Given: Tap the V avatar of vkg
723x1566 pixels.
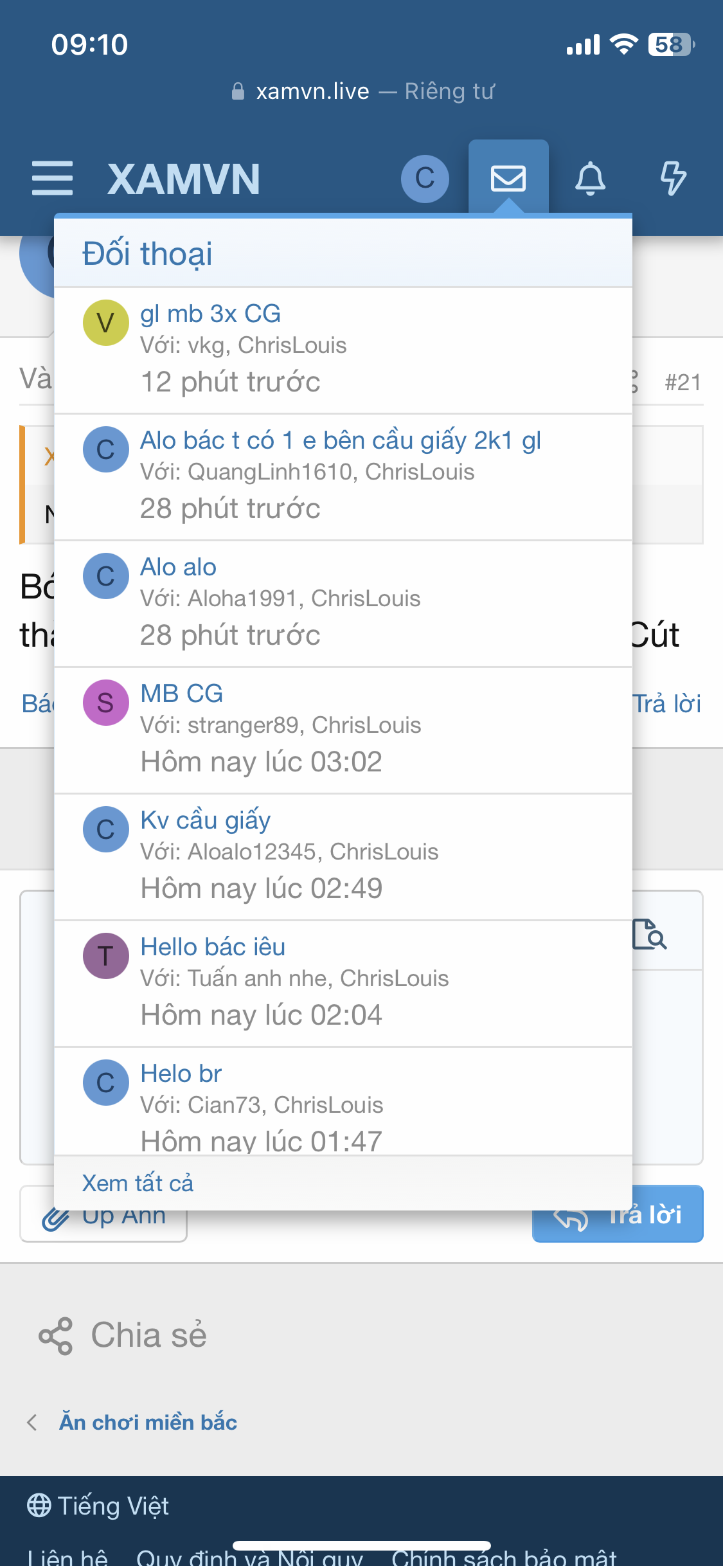Looking at the screenshot, I should (x=106, y=323).
